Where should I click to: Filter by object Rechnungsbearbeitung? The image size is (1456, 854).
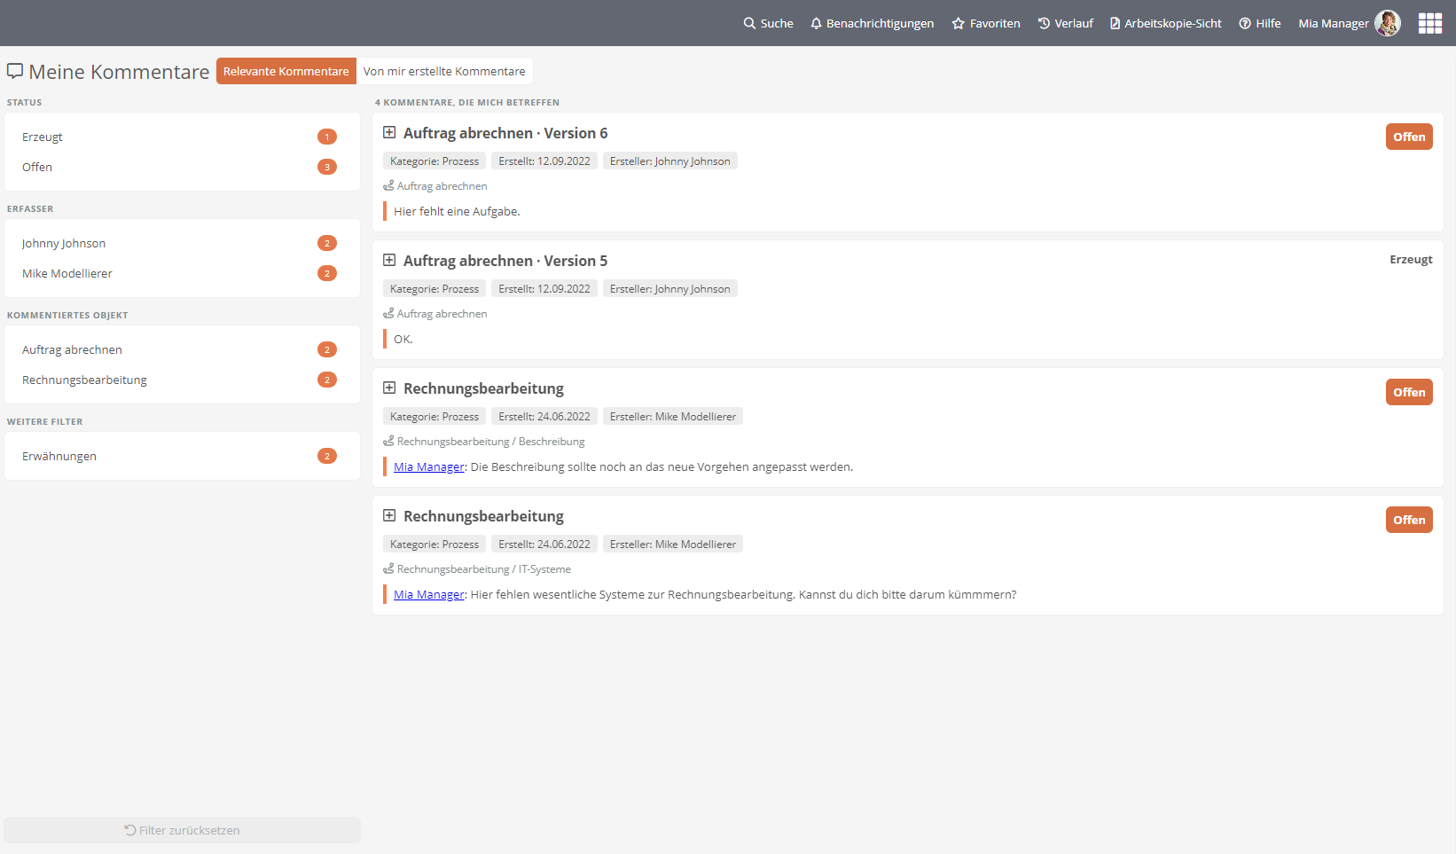pos(182,380)
